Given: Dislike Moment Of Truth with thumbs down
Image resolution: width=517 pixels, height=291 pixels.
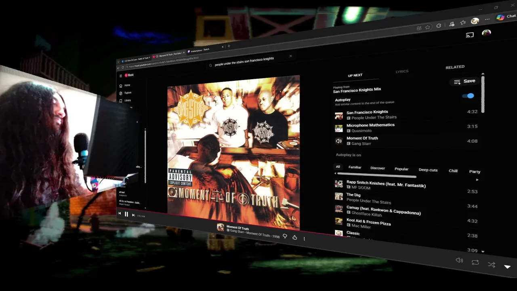Looking at the screenshot, I should click(285, 236).
